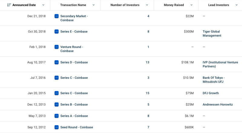The width and height of the screenshot is (242, 133).
Task: Expand the Money Raised column chevron
Action: 191,5
